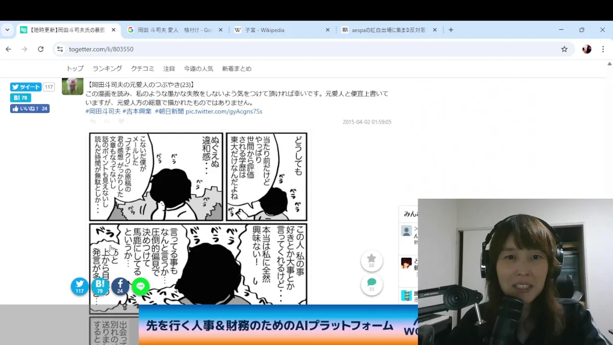Switch to the 子宮 Wikipedia tab
The width and height of the screenshot is (613, 345).
pyautogui.click(x=282, y=30)
